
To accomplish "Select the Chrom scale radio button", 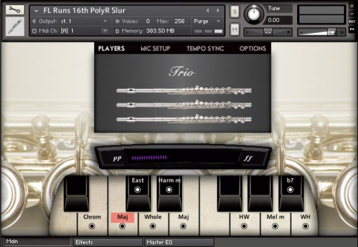I will click(x=92, y=227).
